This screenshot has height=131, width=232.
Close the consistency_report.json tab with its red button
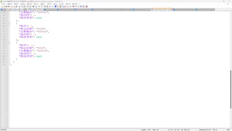pyautogui.click(x=171, y=9)
